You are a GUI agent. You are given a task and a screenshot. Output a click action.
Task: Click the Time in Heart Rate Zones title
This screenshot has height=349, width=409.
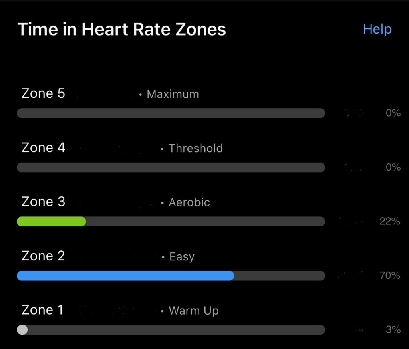pos(122,30)
